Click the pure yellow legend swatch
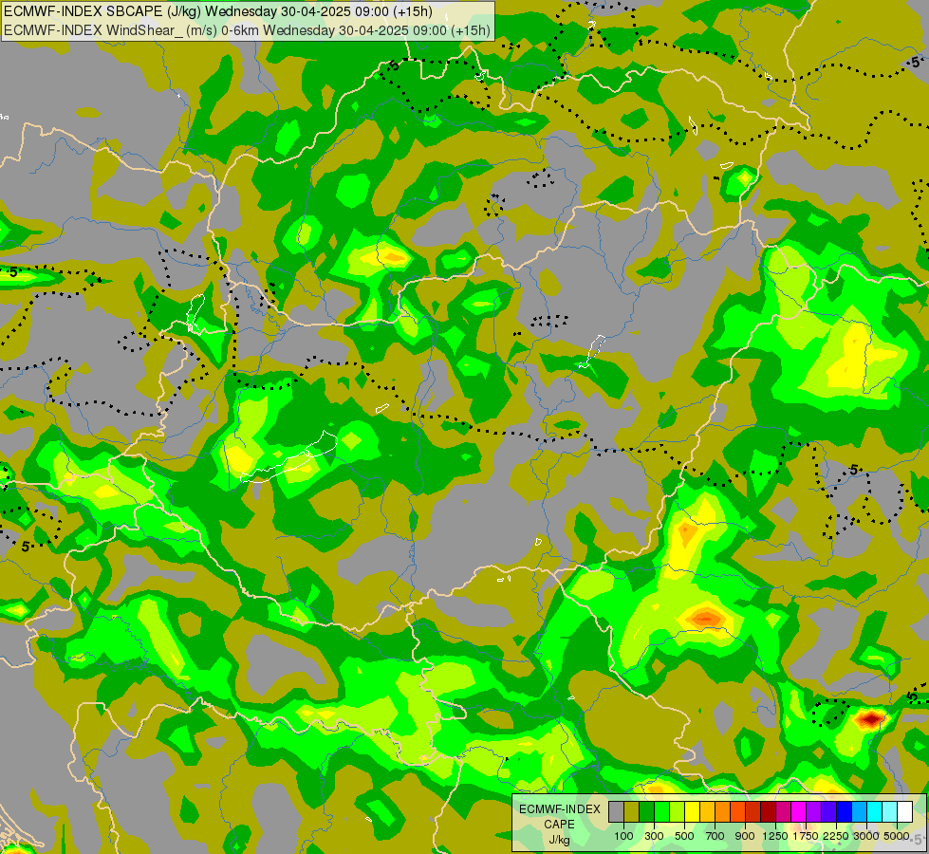Image resolution: width=929 pixels, height=854 pixels. pos(692,812)
